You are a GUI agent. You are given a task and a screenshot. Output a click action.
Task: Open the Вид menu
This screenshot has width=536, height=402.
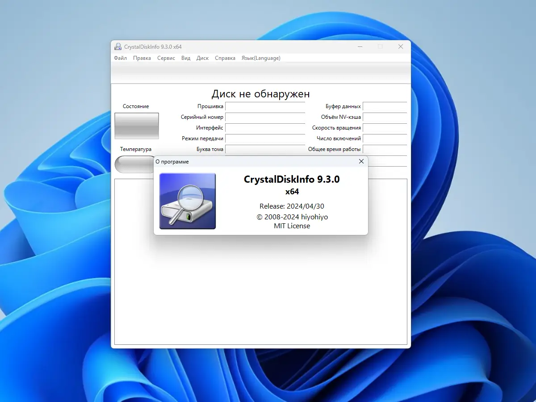point(185,58)
